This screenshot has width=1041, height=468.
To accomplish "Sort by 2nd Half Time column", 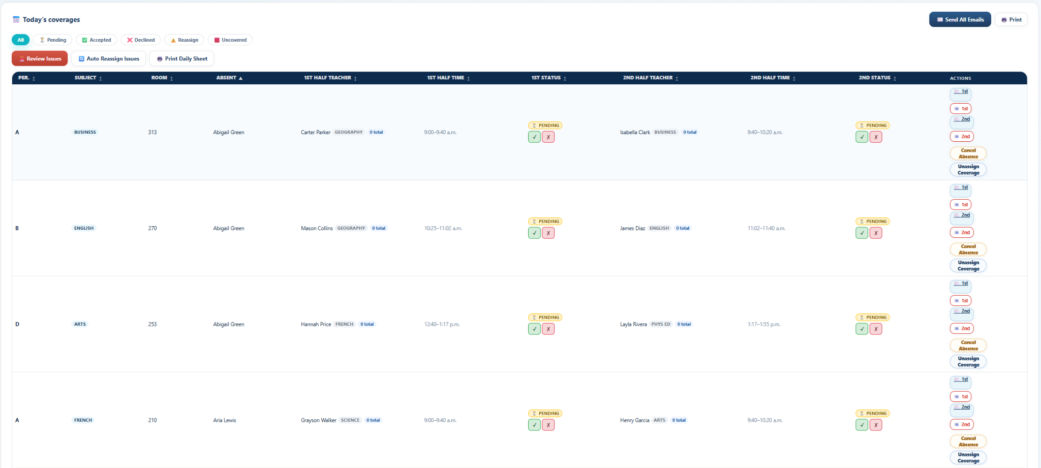I will pyautogui.click(x=773, y=78).
